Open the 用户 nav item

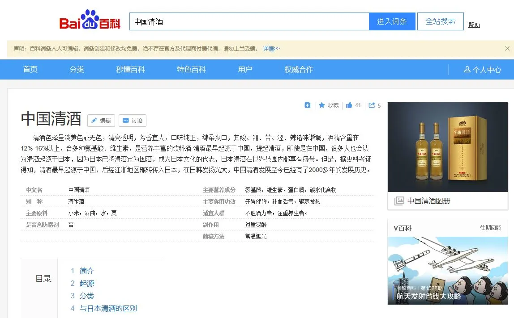tap(245, 69)
